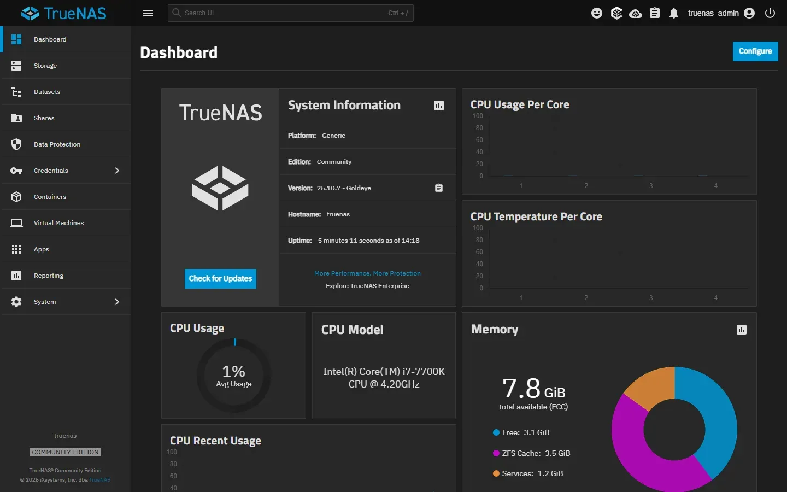Click the power menu icon

770,13
